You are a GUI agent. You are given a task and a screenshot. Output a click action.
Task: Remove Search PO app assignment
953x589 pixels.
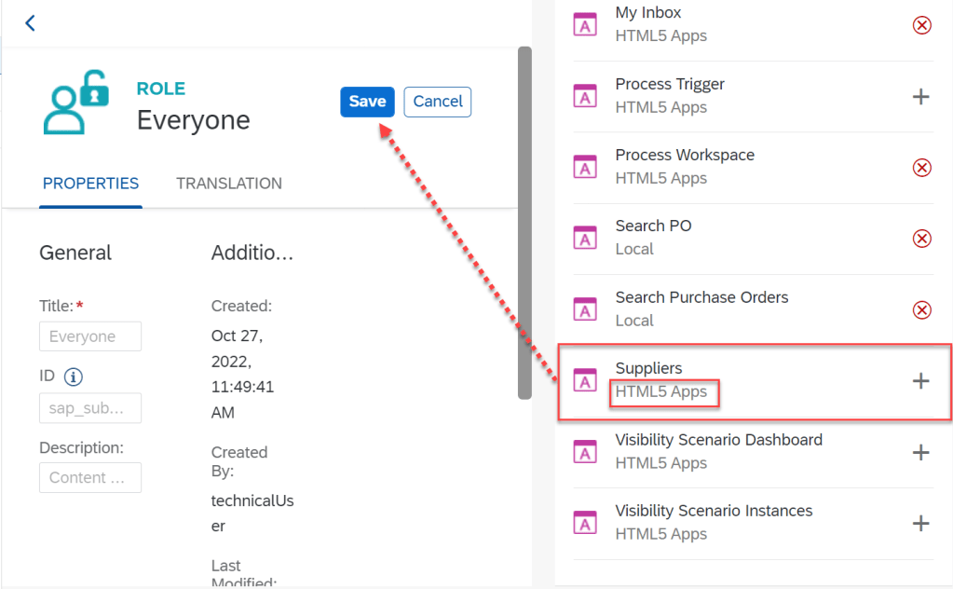point(920,239)
